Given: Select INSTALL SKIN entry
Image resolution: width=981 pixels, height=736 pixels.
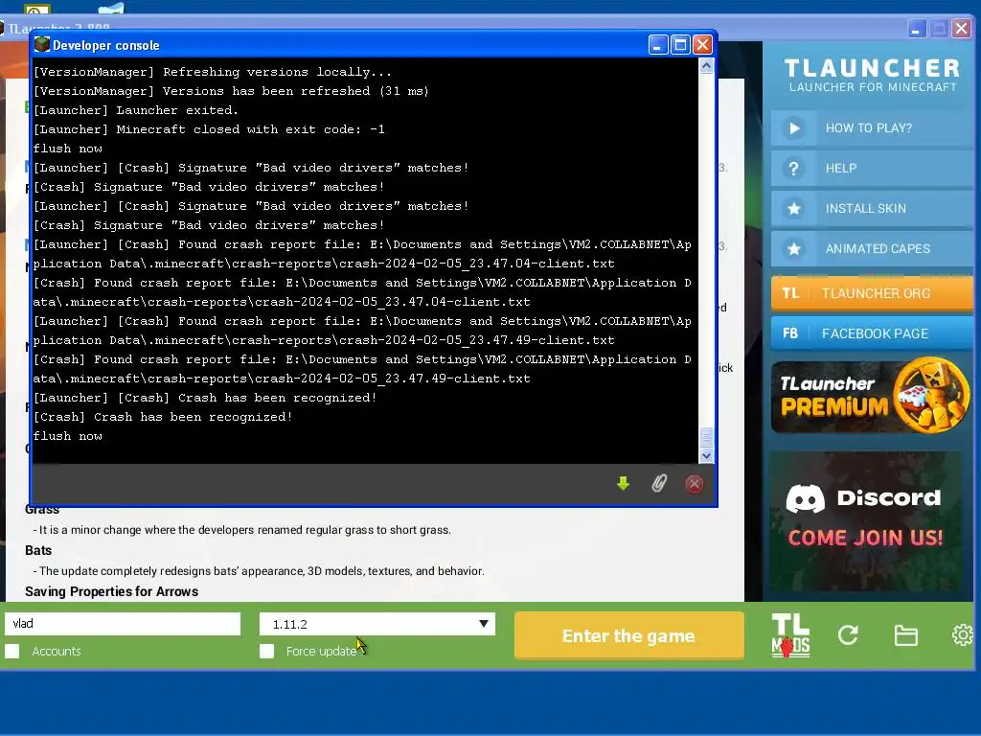Looking at the screenshot, I should coord(872,208).
